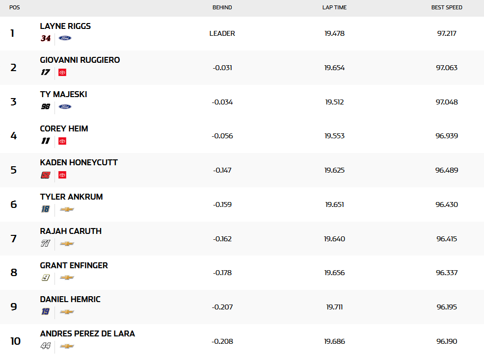Open driver name Giovanni Ruggiero
Image resolution: width=484 pixels, height=357 pixels.
(80, 60)
